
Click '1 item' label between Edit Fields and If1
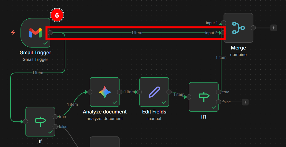(179, 94)
